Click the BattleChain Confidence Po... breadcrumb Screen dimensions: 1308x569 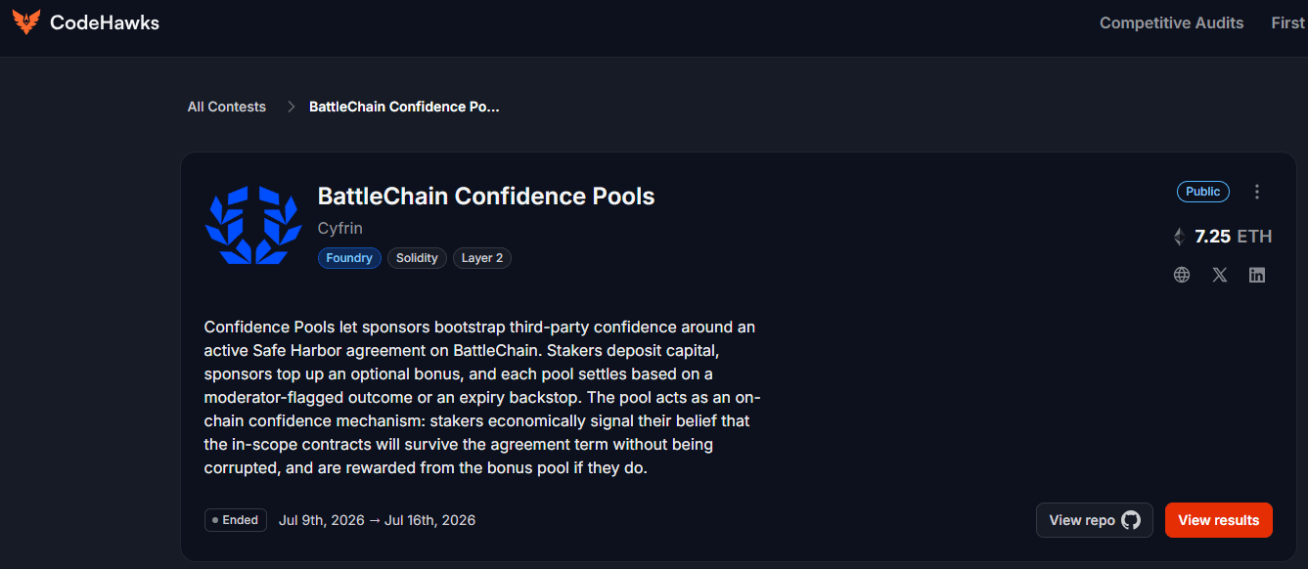(404, 107)
